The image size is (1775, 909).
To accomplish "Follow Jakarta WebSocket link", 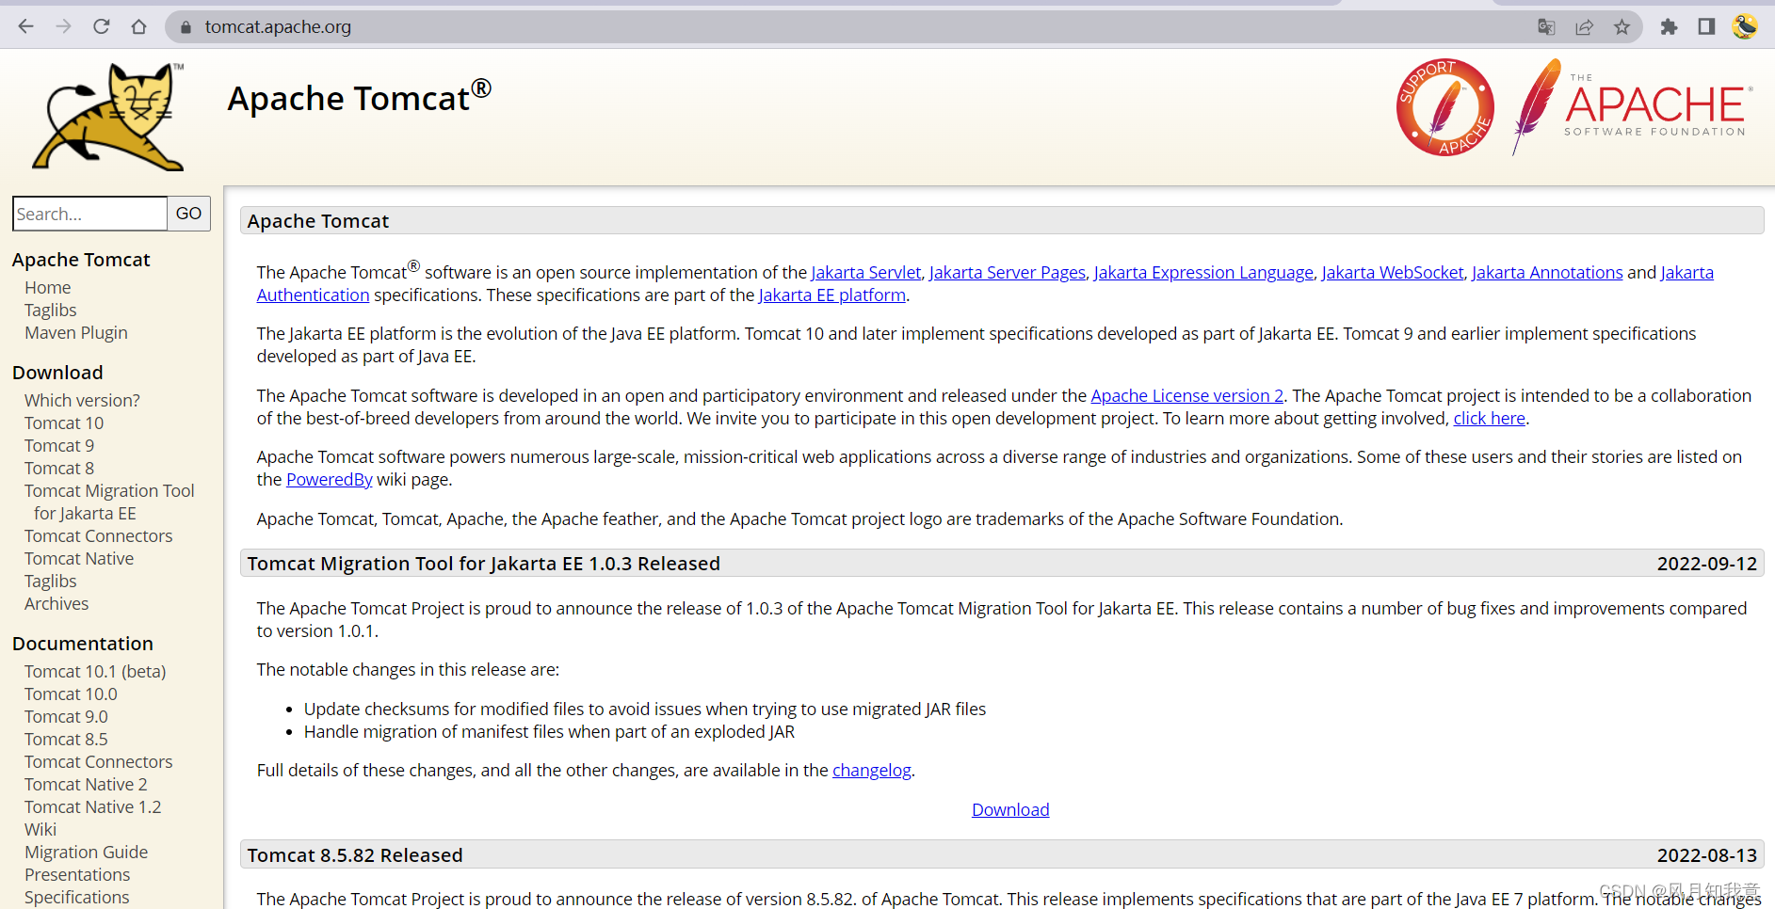I will pyautogui.click(x=1392, y=272).
